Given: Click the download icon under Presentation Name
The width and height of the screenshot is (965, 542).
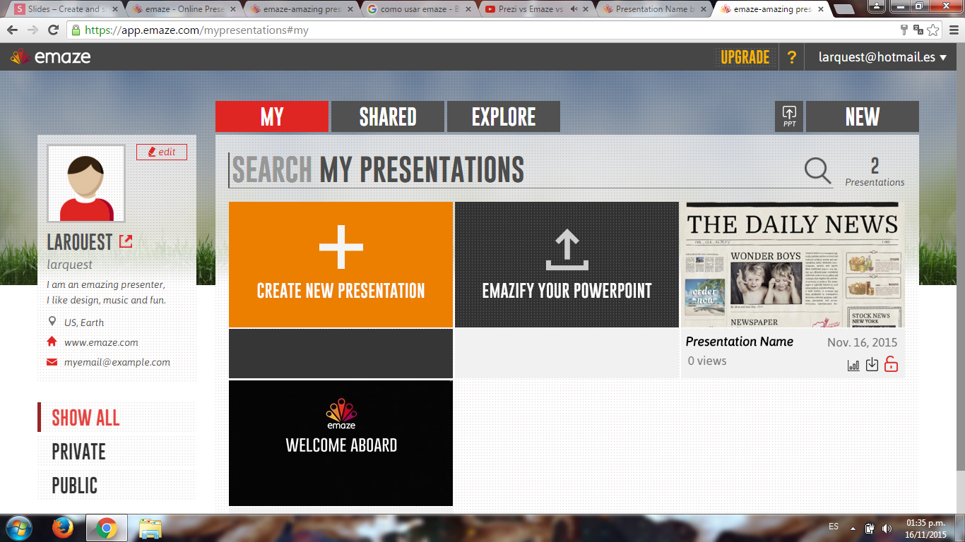Looking at the screenshot, I should click(872, 365).
